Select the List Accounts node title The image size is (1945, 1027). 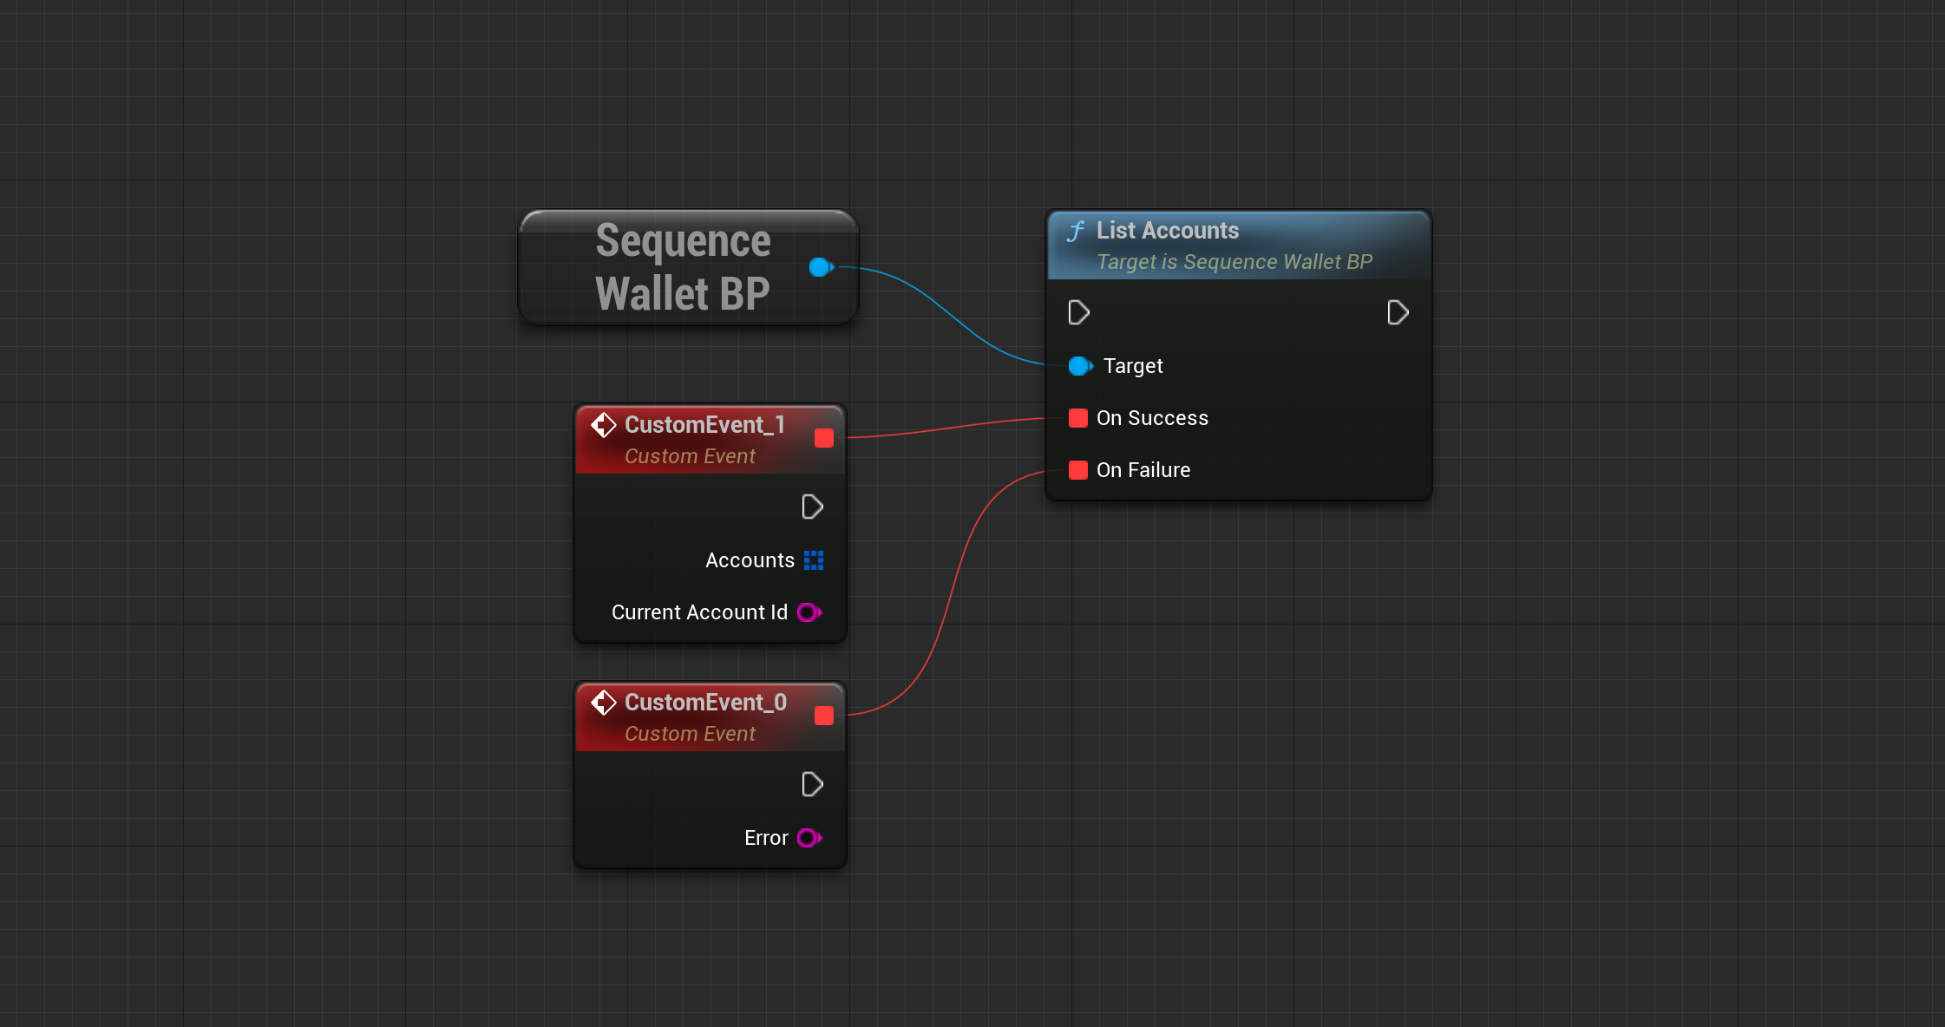(x=1167, y=231)
